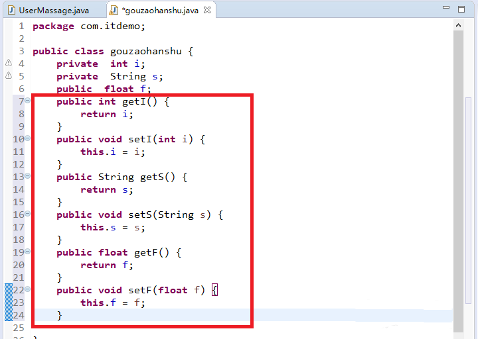Screen dimensions: 478x339
Task: Click on class name 'gouzaohanshu' in line 3
Action: coord(145,51)
